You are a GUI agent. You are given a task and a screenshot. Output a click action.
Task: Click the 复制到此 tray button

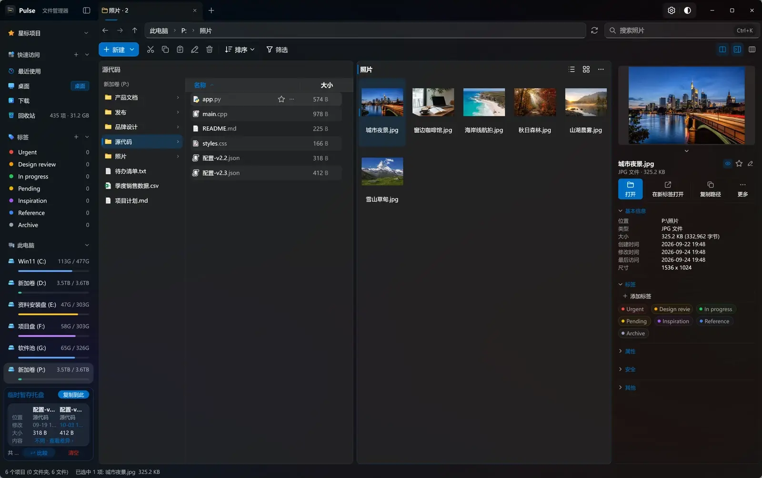tap(73, 395)
